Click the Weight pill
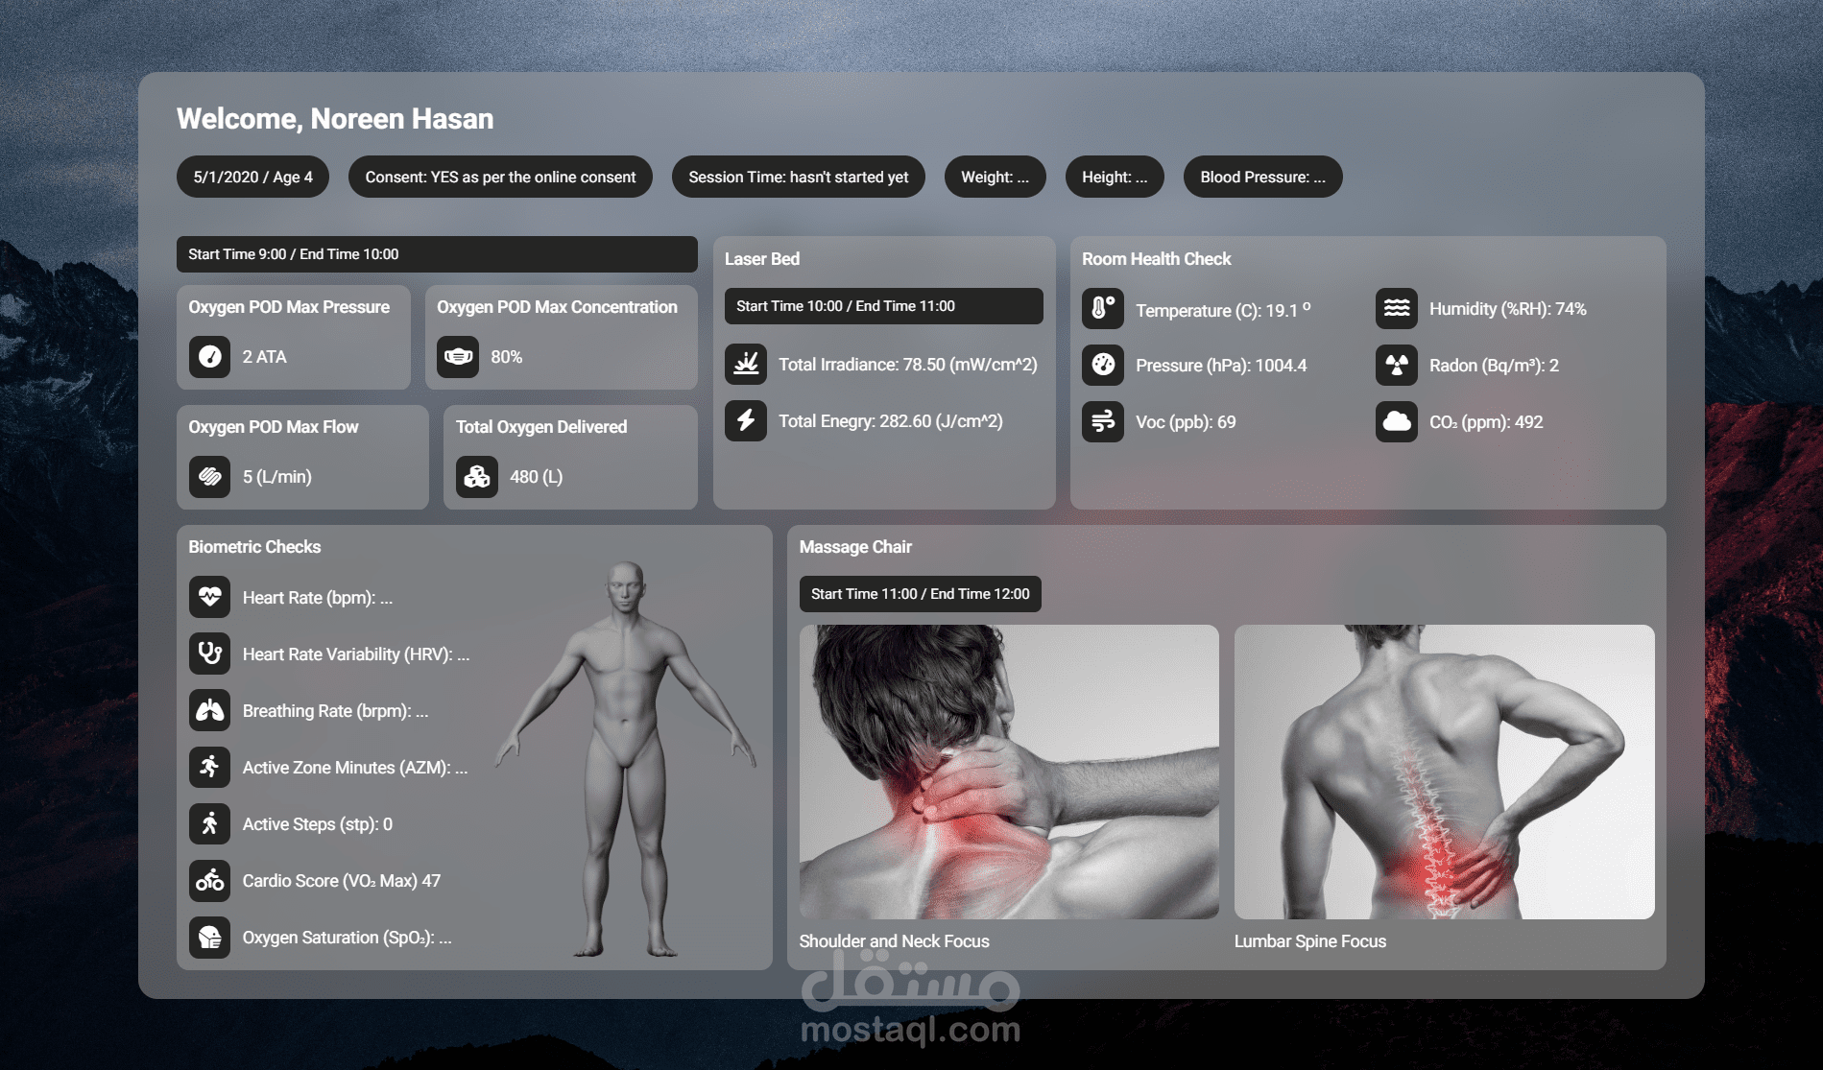Screen dimensions: 1823x1070 (995, 177)
